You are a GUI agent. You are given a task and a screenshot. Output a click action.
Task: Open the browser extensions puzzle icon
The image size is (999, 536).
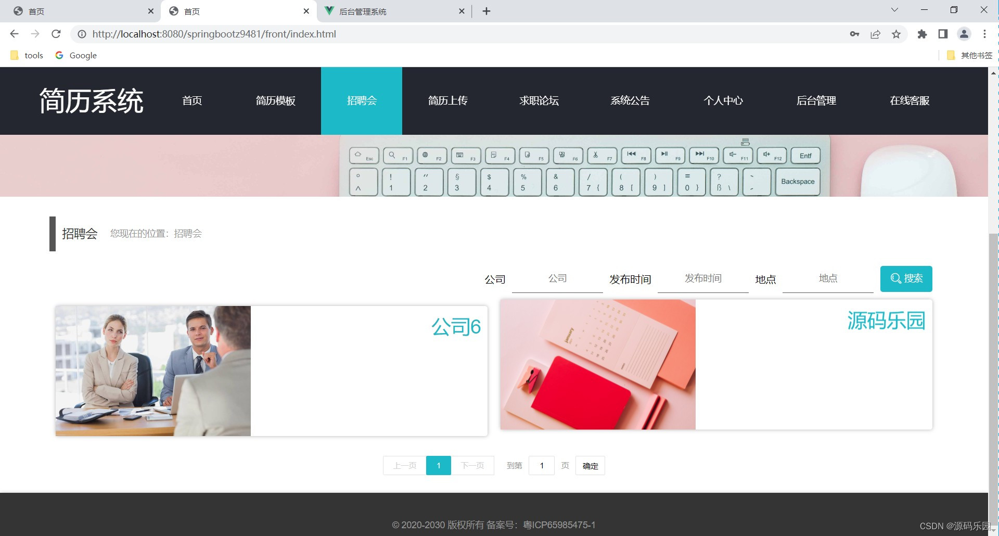(x=922, y=34)
